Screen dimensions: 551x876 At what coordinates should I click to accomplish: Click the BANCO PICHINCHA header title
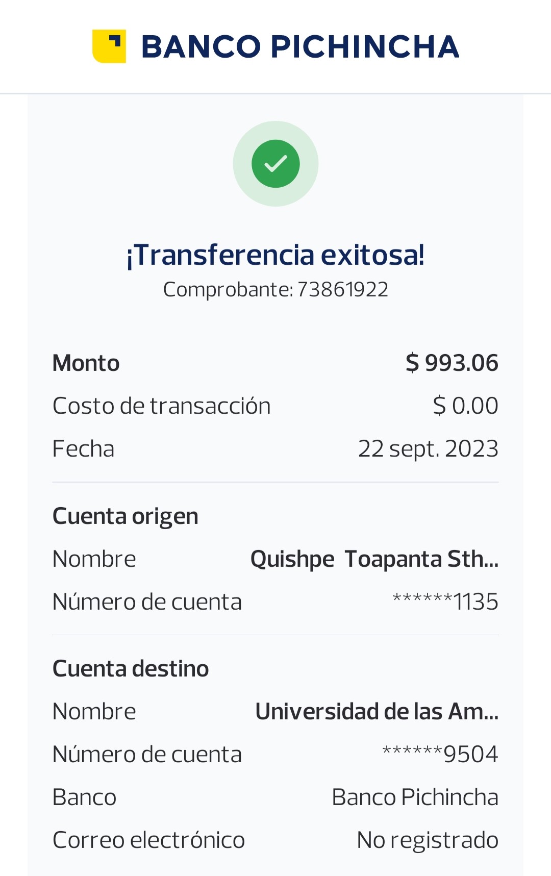coord(300,46)
